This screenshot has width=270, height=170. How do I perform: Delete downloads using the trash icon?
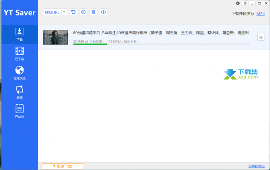point(93,12)
